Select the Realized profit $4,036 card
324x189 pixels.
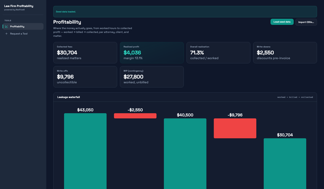[x=152, y=52]
